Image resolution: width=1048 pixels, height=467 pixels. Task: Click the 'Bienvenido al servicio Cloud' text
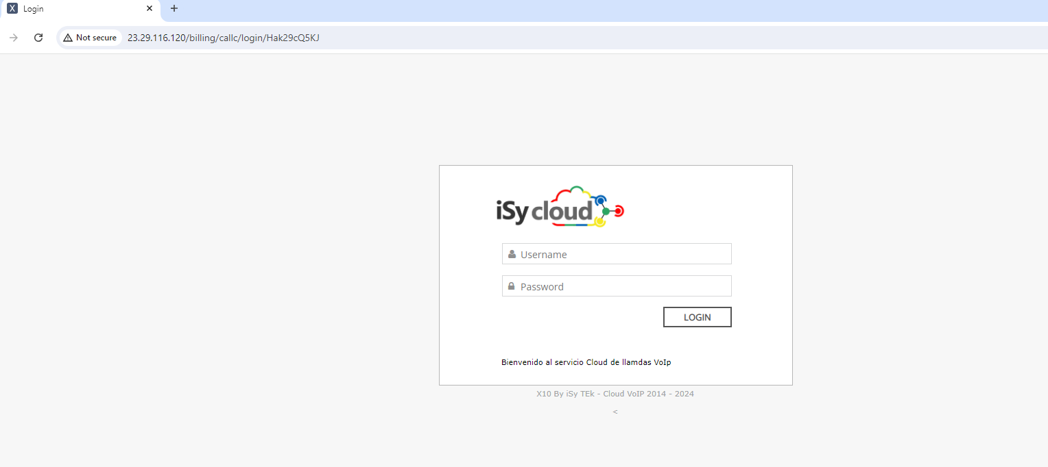click(x=586, y=362)
